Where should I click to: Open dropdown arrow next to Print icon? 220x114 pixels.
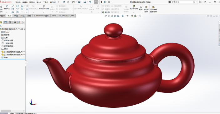pyautogui.click(x=87, y=2)
